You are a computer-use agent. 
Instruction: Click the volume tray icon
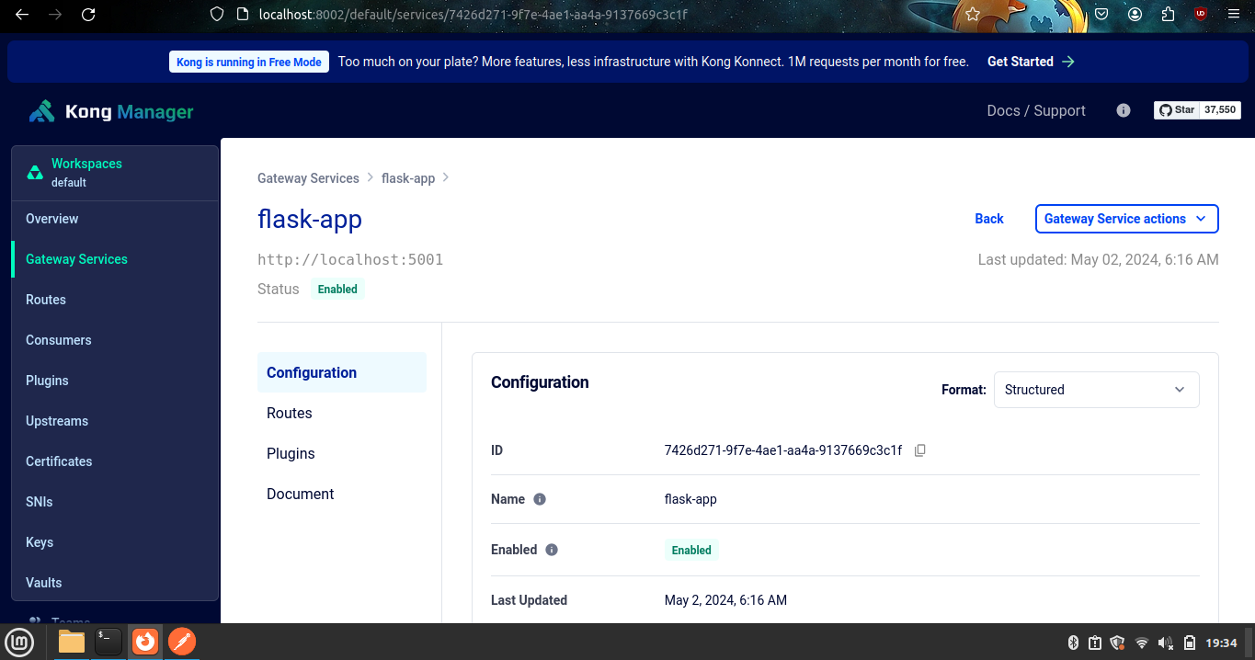(x=1166, y=643)
